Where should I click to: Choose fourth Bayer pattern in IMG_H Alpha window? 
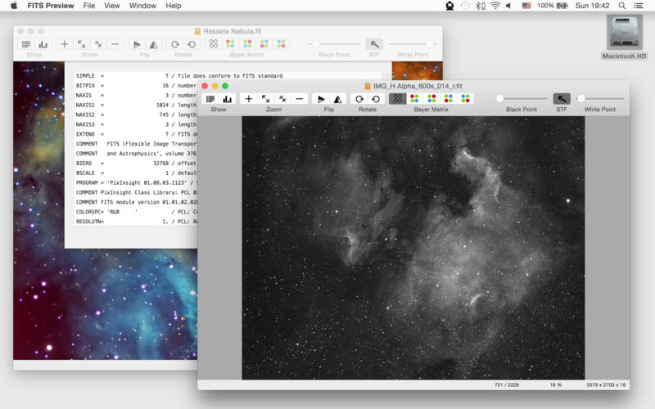click(x=449, y=99)
